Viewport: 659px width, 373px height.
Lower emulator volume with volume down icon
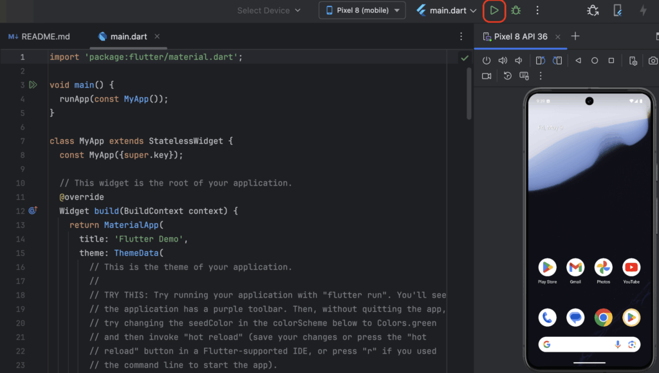[x=519, y=61]
